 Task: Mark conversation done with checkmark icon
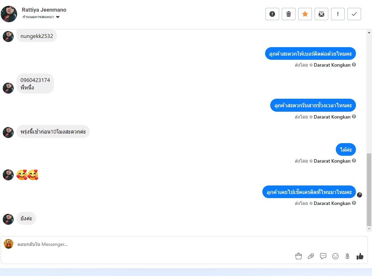pos(354,14)
